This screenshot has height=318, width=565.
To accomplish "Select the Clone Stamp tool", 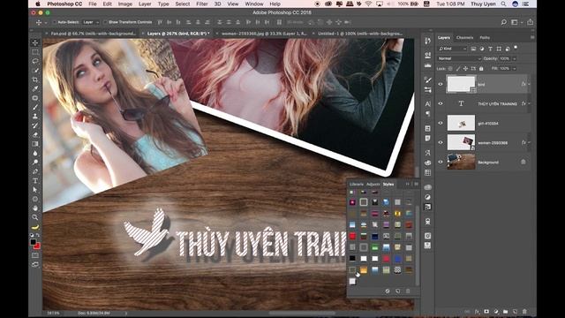I will pos(35,116).
